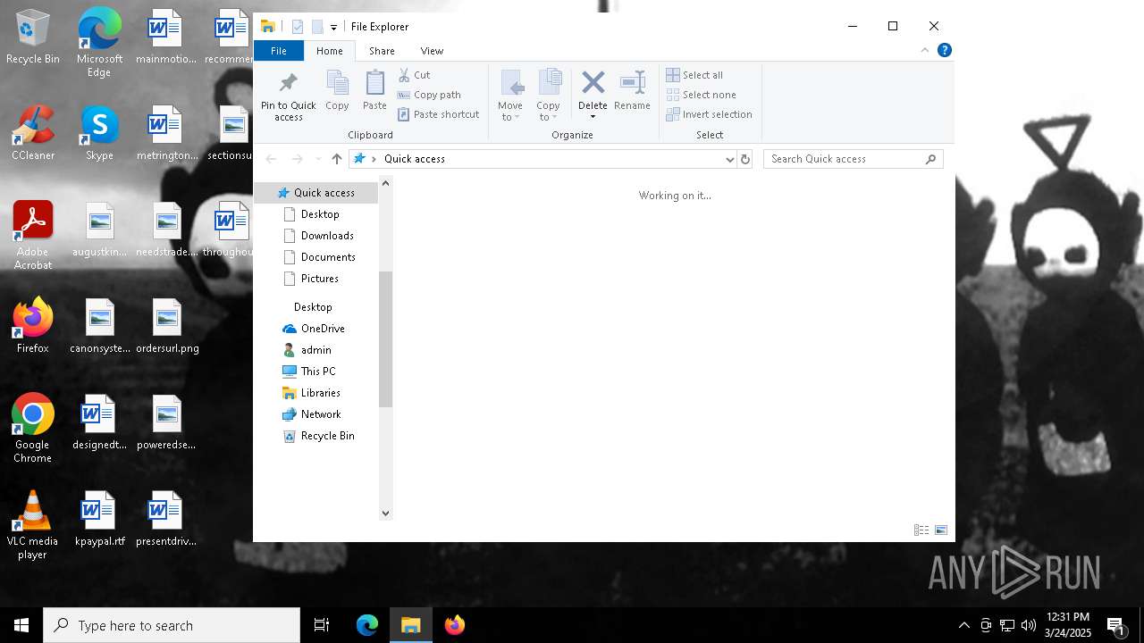Open the File ribbon tab
The image size is (1144, 643).
coord(279,51)
